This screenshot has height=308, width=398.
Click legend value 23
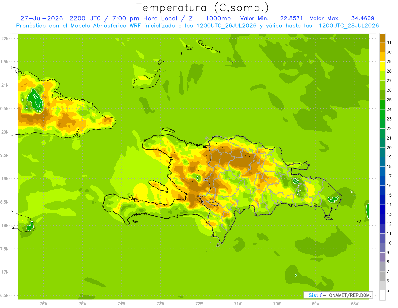point(389,119)
